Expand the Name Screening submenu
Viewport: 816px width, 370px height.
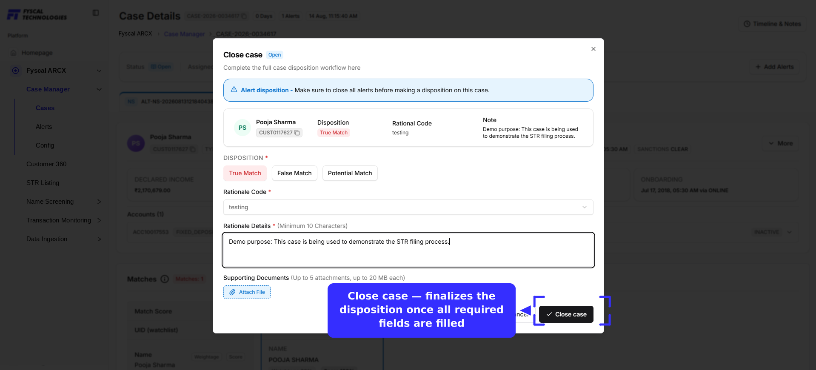point(99,202)
